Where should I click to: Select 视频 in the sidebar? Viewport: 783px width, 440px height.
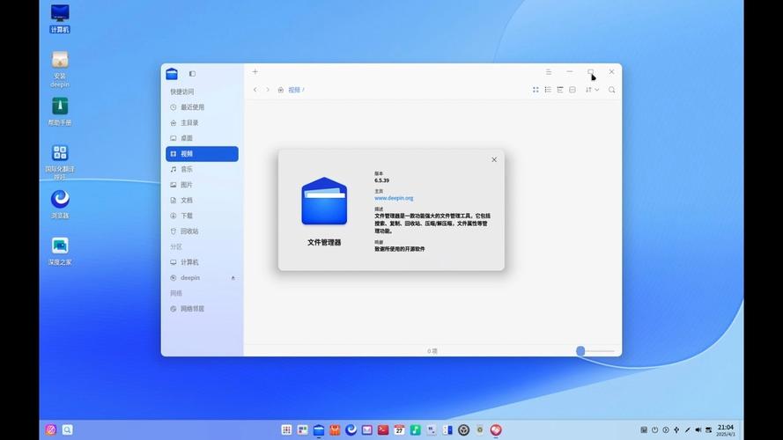(x=202, y=154)
